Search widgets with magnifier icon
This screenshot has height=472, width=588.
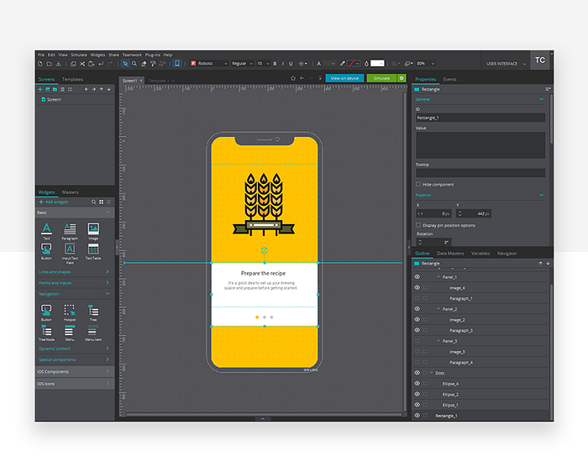93,202
